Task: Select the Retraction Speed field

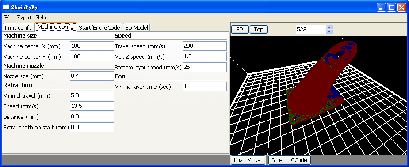Action: tap(92, 106)
